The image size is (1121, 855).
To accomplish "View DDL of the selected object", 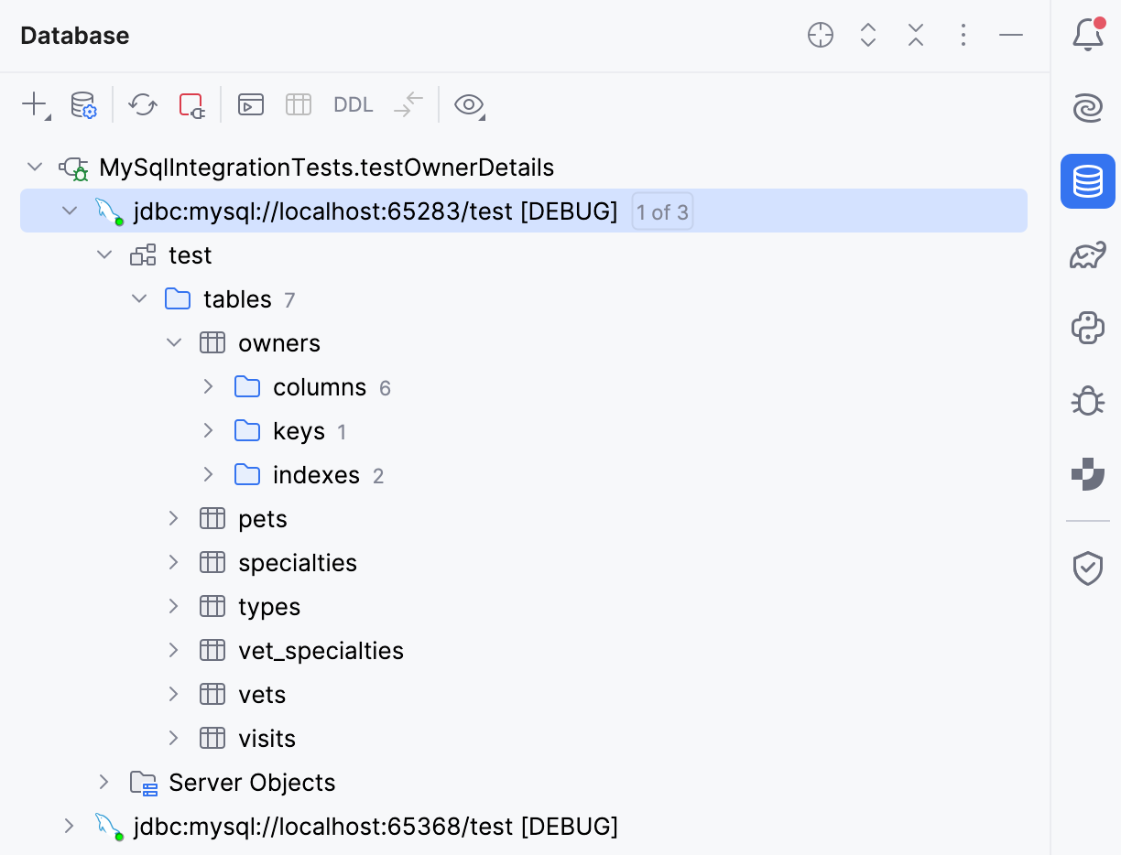I will pyautogui.click(x=353, y=104).
